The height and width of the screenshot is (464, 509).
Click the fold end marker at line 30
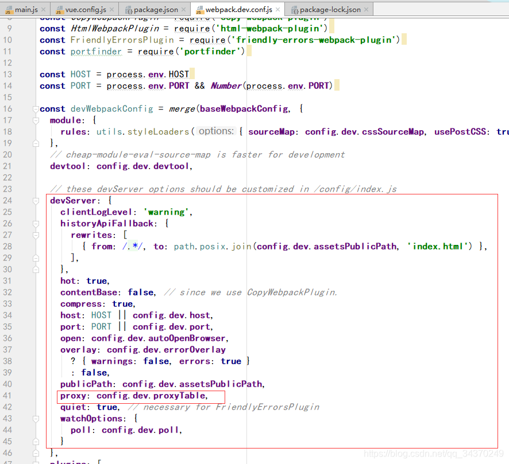click(x=36, y=270)
